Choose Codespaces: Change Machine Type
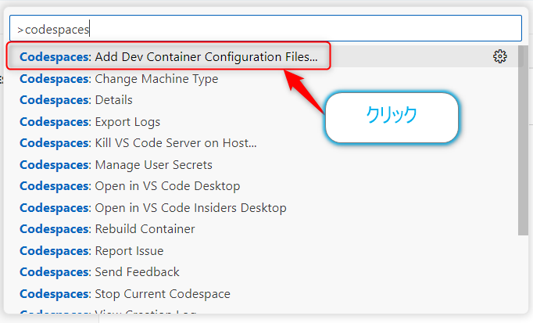This screenshot has height=323, width=533. tap(263, 78)
